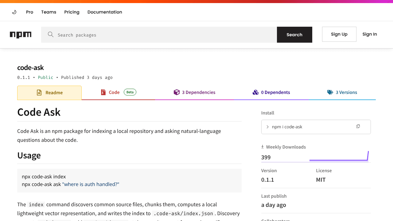The width and height of the screenshot is (393, 221).
Task: Click the Usage heading
Action: 29,155
